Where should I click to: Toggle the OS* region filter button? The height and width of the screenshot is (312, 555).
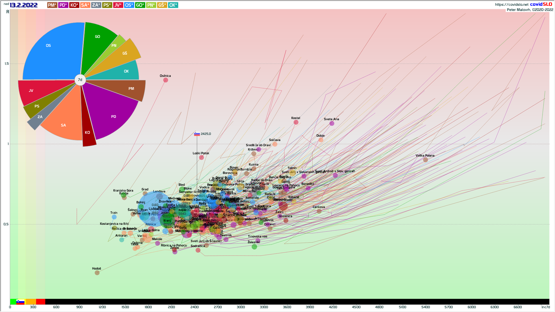click(129, 5)
